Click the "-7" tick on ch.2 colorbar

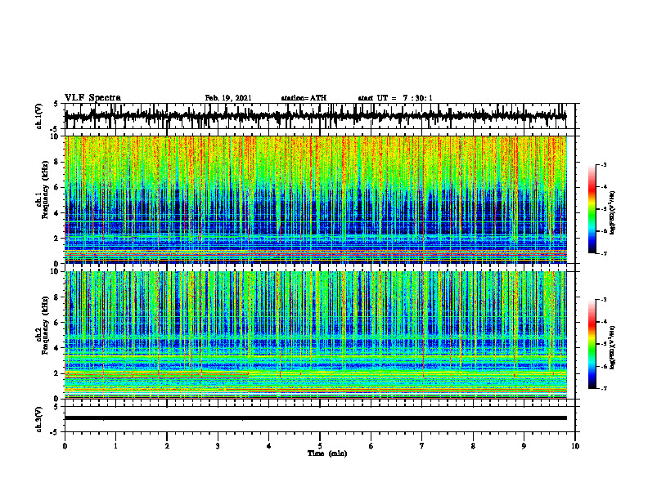click(x=604, y=388)
